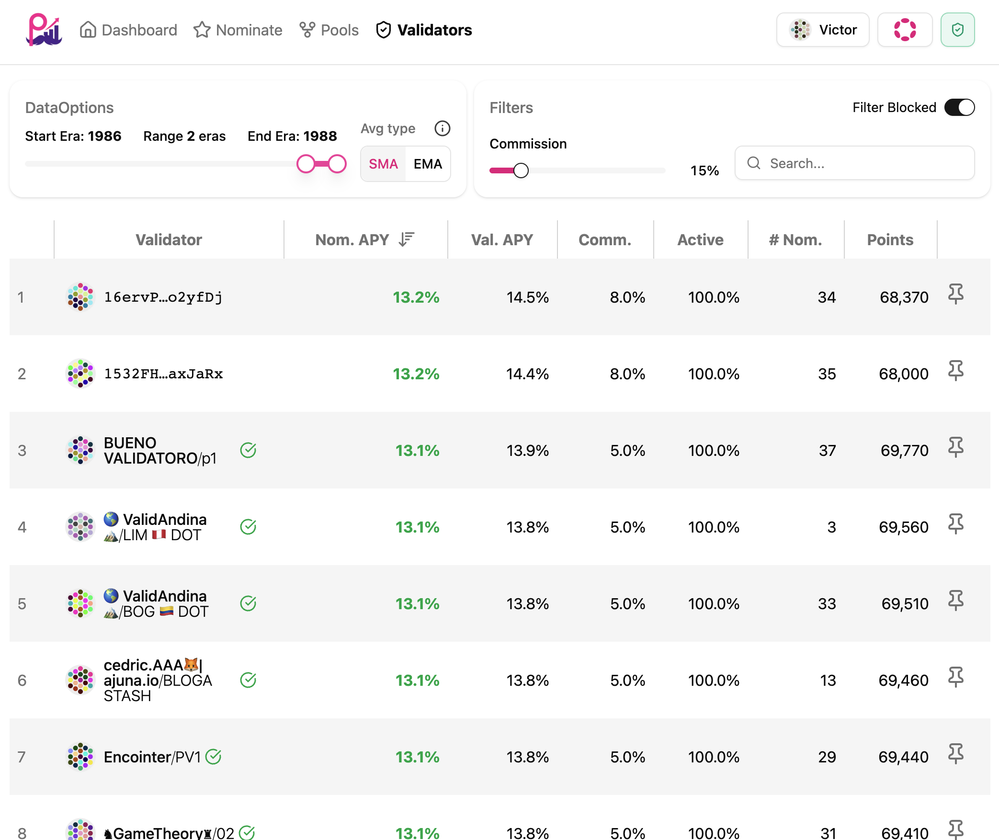
Task: Open validator 1532FH…axJaRx details
Action: click(163, 374)
